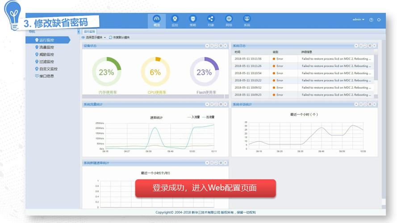The image size is (397, 223).
Task: Click the copyright 新华三技术有限公司 footer text
Action: point(205,212)
